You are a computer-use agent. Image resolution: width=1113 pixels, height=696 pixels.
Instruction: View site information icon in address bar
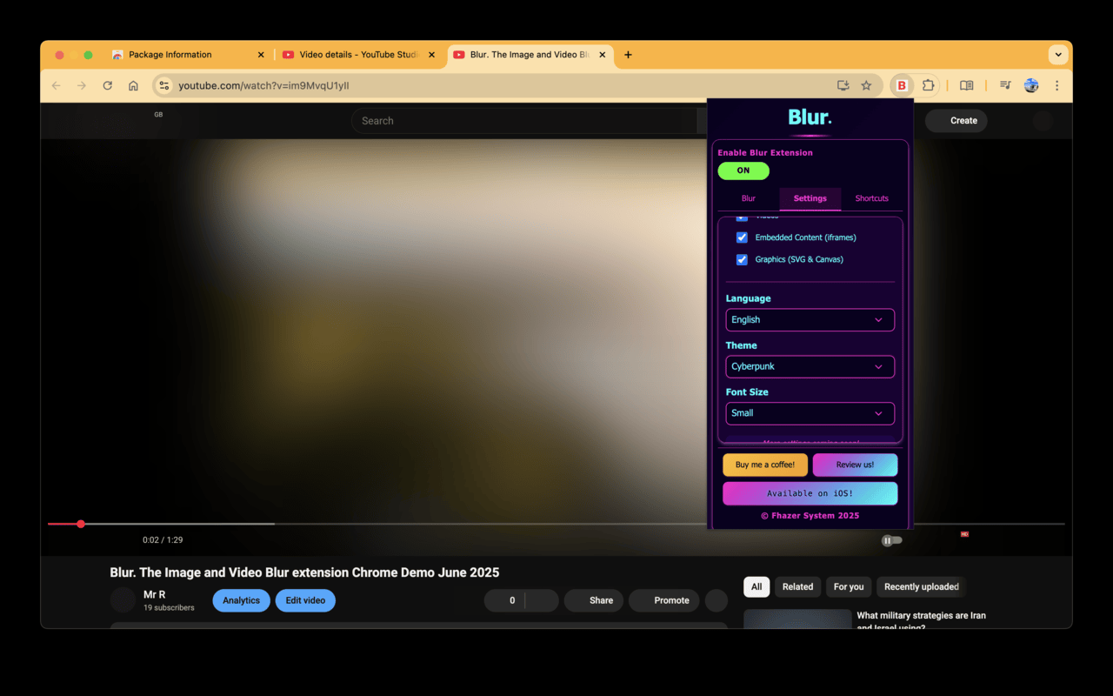click(x=164, y=85)
